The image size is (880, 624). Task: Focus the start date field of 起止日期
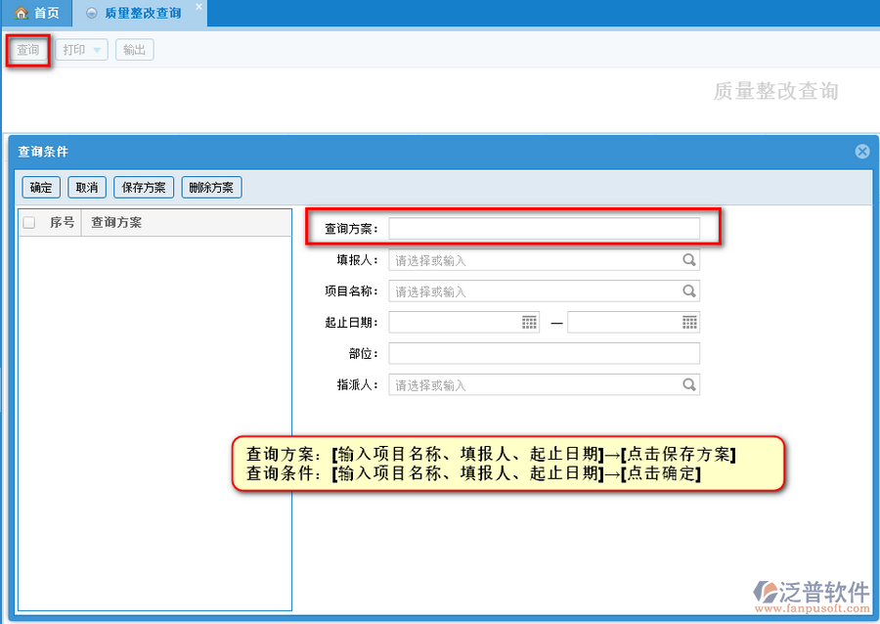(464, 322)
